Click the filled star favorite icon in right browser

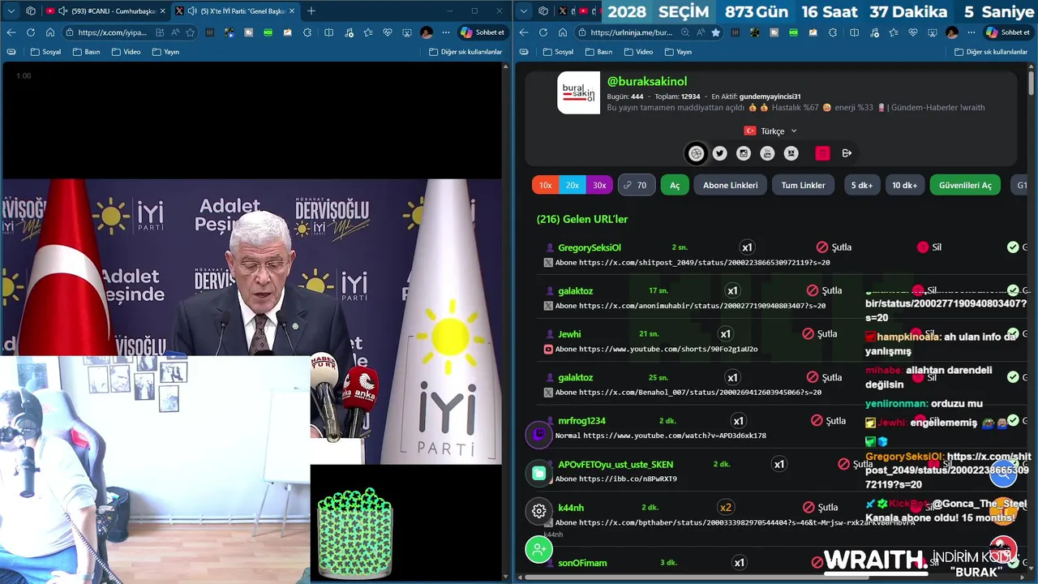tap(715, 32)
